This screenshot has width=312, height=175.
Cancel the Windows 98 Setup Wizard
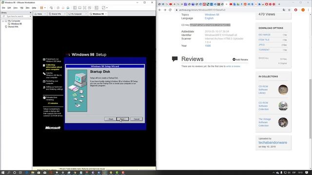point(136,119)
